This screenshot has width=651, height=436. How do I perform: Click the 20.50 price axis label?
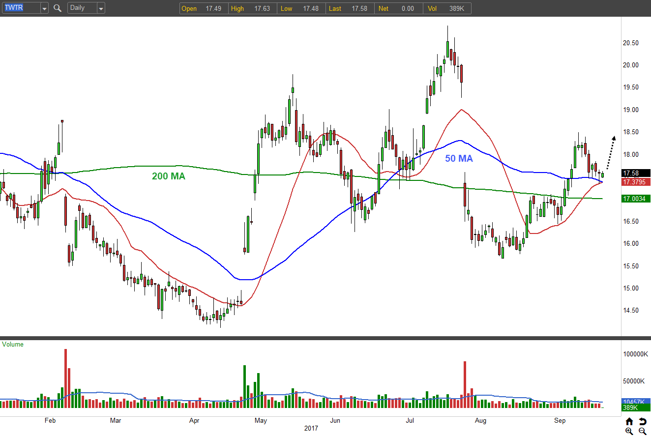click(631, 43)
